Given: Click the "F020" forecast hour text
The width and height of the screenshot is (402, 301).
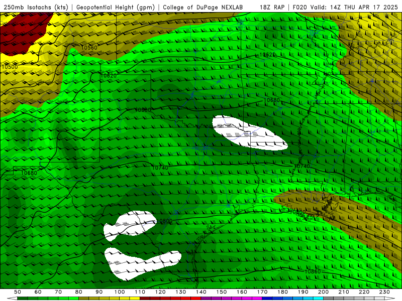Looking at the screenshot, I should coord(300,8).
